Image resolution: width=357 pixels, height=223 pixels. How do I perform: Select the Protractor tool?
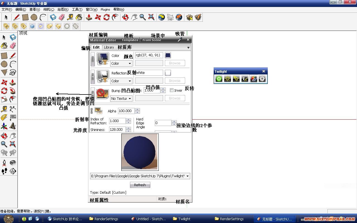[4, 117]
